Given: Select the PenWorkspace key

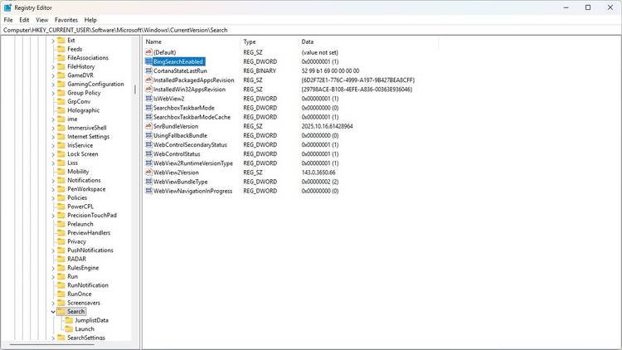Looking at the screenshot, I should pyautogui.click(x=86, y=189).
